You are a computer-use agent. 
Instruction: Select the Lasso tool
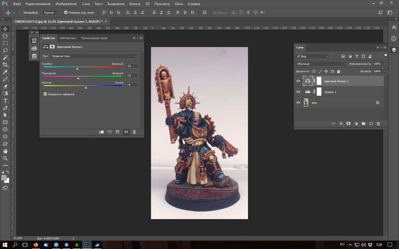(x=5, y=50)
